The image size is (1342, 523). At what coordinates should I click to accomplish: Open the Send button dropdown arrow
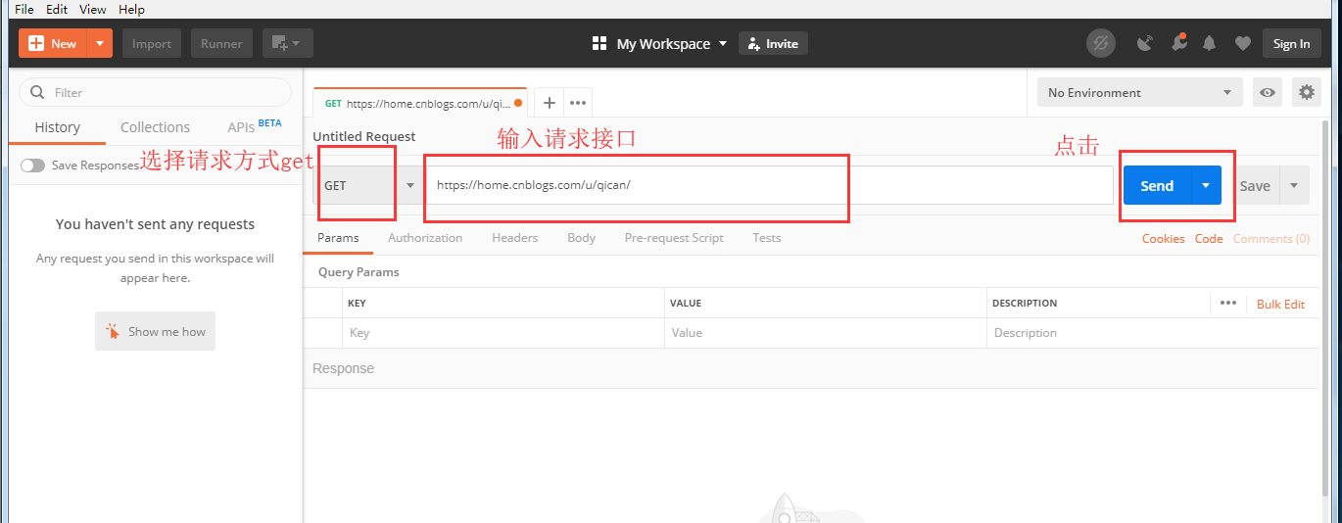click(1206, 185)
